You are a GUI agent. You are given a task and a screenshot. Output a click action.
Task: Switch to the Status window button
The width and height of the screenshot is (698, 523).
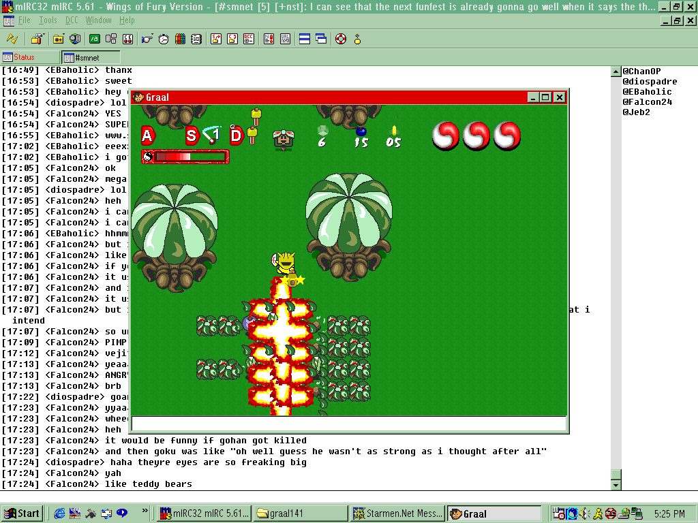point(31,57)
